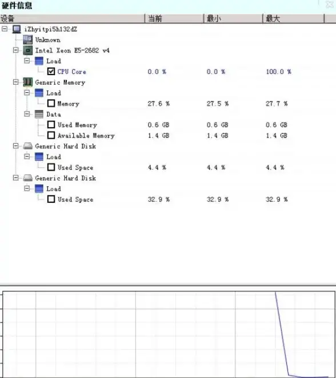
Task: Uncheck the CPU Core checkbox
Action: point(51,72)
